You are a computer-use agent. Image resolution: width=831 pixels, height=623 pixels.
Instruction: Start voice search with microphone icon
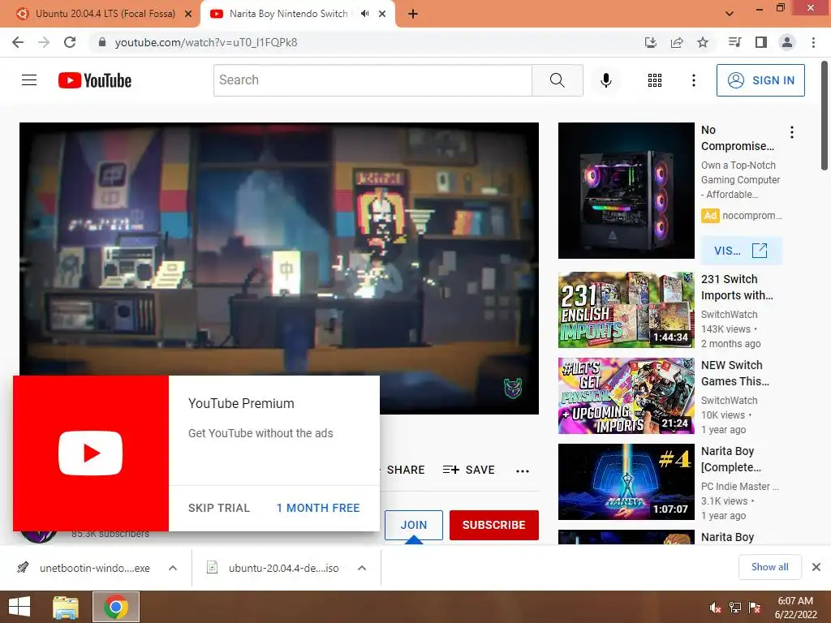click(x=605, y=80)
